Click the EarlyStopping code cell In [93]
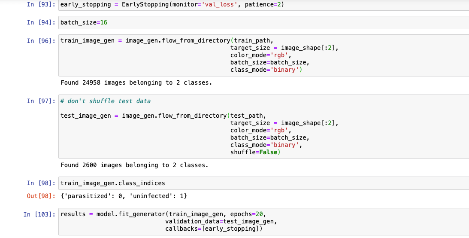The width and height of the screenshot is (469, 238). coord(263,5)
